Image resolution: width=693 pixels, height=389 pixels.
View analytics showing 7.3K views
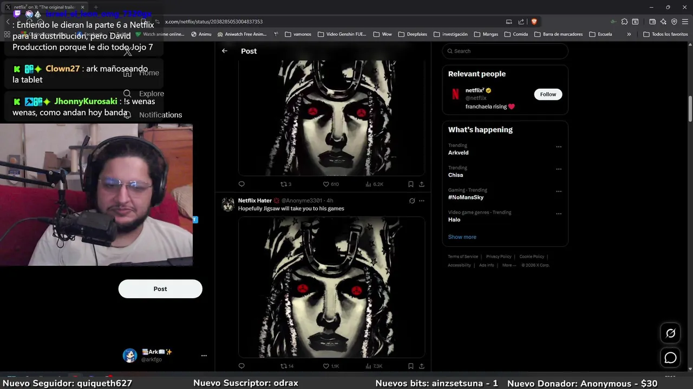(374, 366)
